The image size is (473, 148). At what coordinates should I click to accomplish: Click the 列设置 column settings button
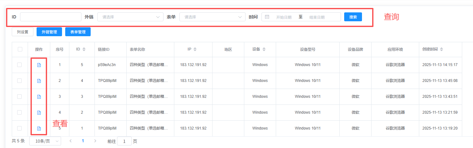pos(23,32)
